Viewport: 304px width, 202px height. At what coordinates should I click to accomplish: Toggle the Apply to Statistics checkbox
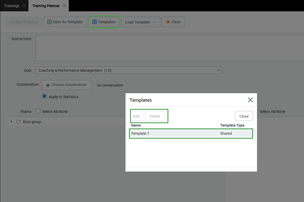click(45, 97)
